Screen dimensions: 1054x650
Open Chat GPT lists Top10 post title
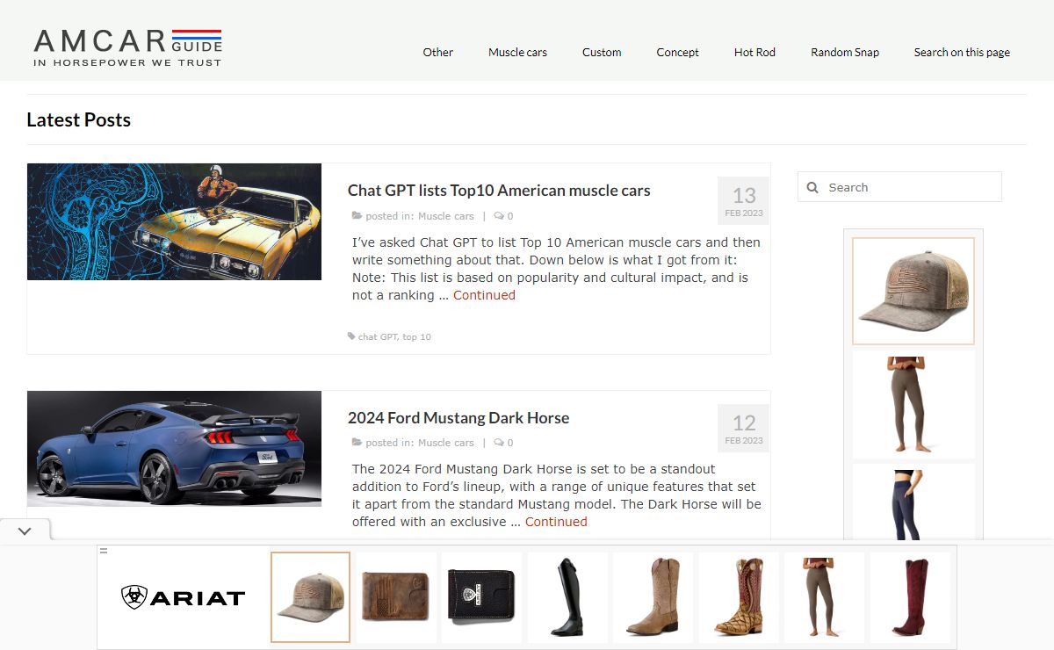pos(499,190)
